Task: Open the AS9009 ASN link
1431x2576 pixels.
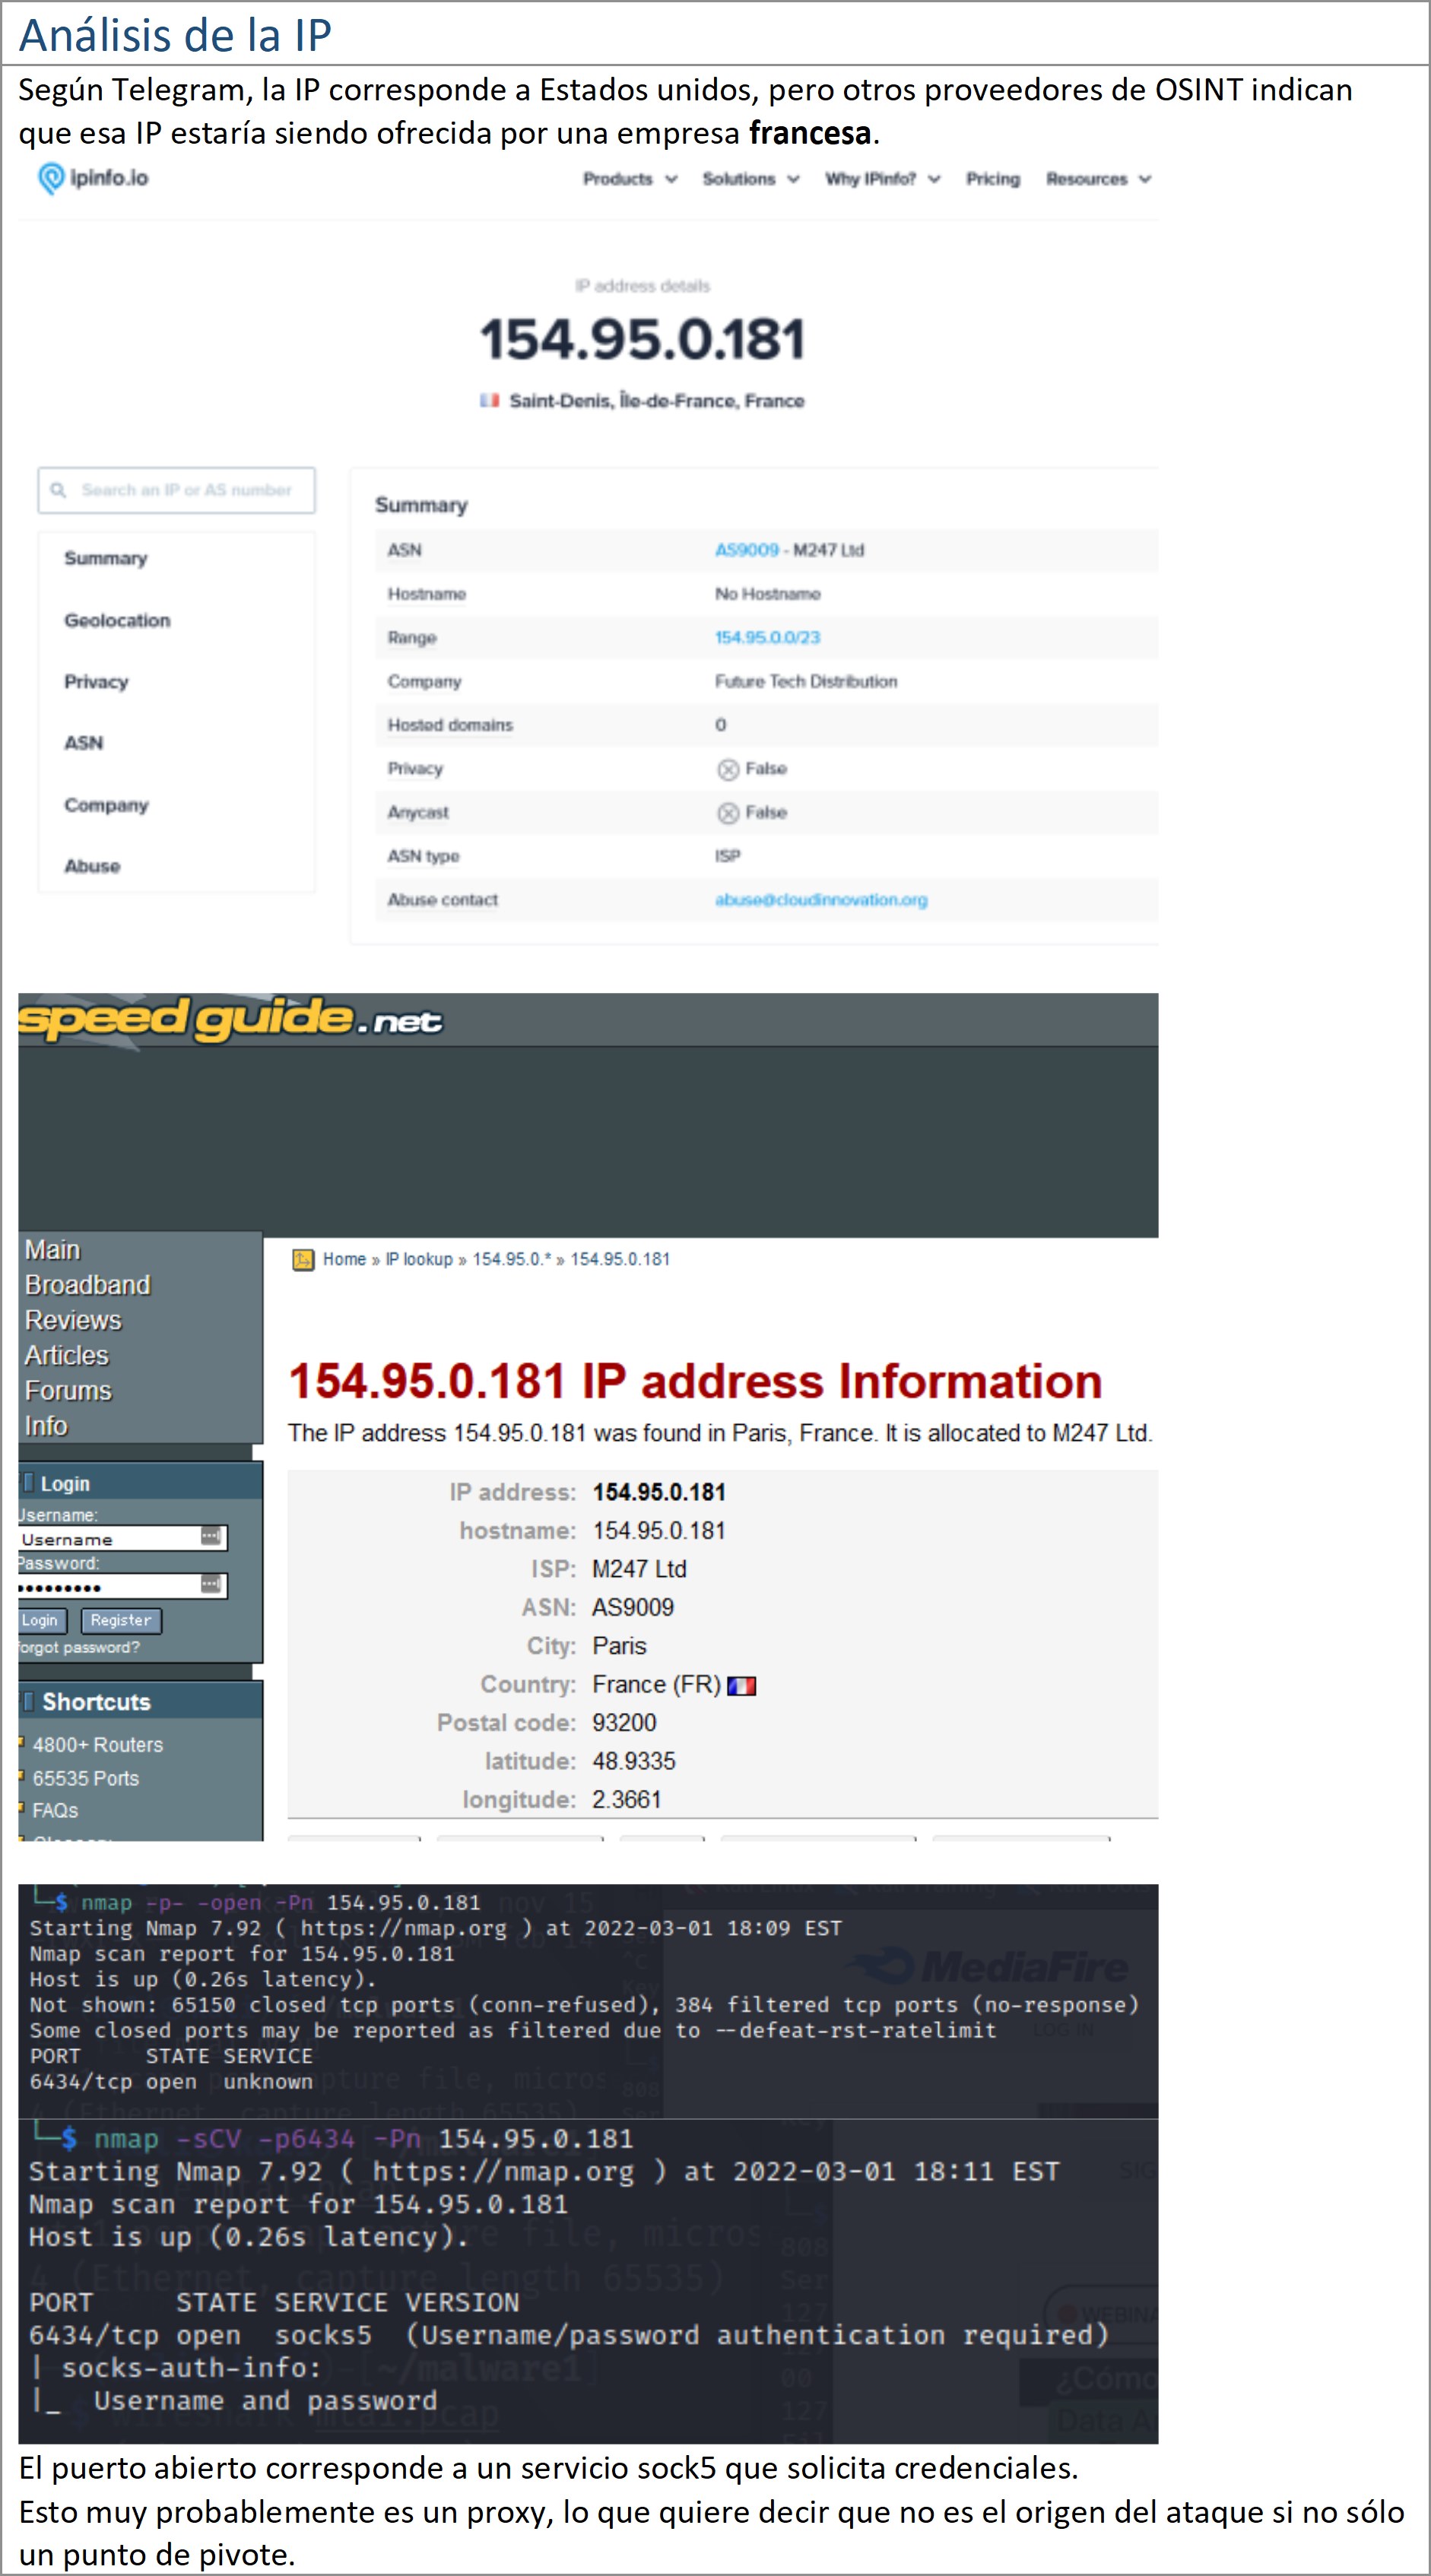Action: pos(746,550)
